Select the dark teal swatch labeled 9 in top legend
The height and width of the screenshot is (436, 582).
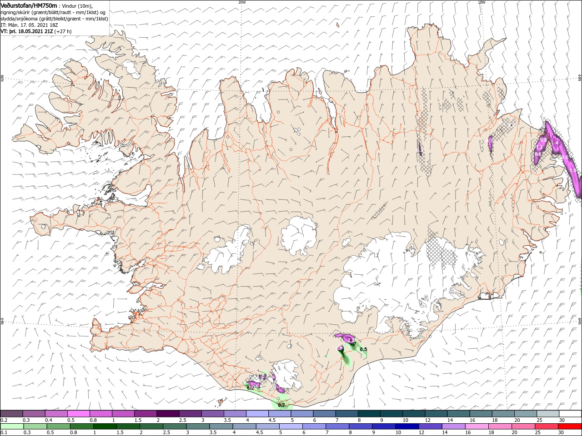(391, 414)
